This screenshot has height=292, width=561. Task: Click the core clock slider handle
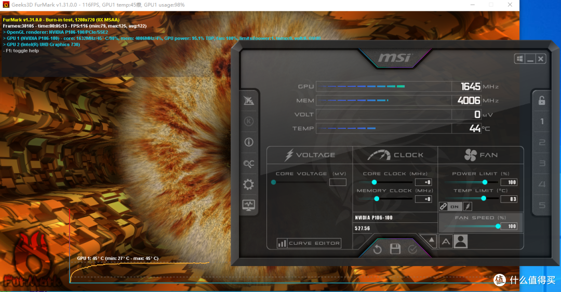[374, 182]
